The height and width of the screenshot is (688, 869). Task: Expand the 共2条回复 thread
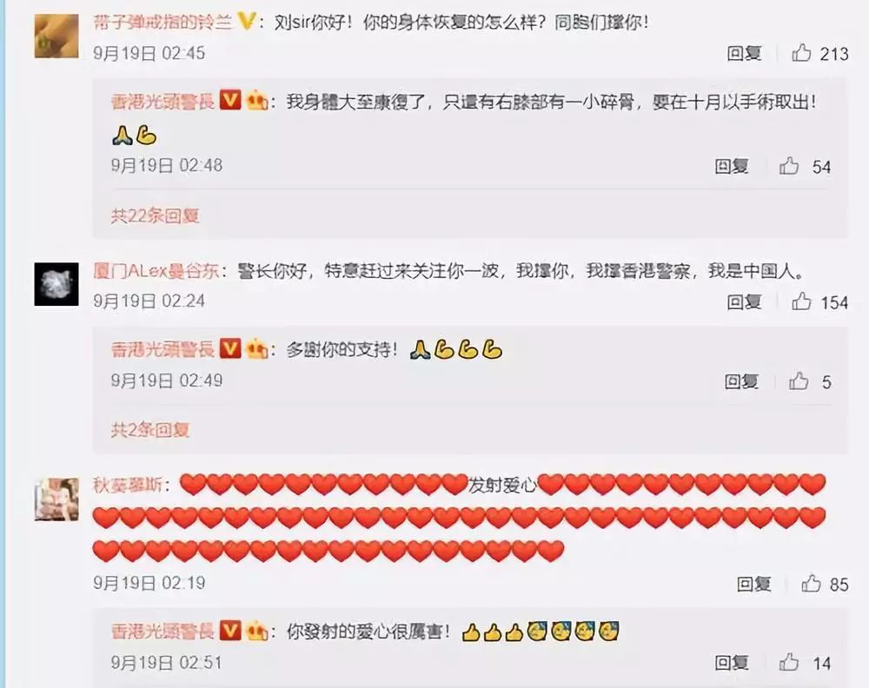tap(150, 429)
